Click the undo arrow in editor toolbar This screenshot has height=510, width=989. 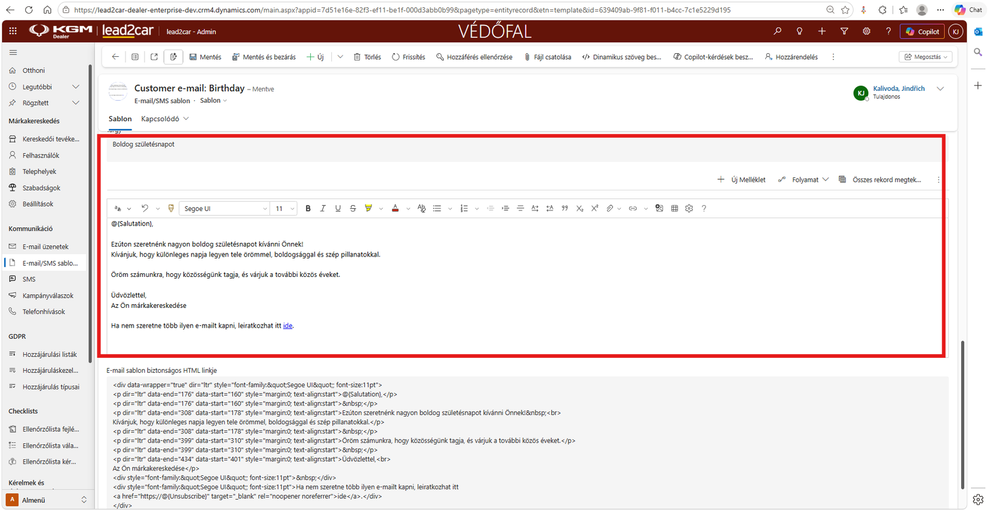[x=145, y=208]
